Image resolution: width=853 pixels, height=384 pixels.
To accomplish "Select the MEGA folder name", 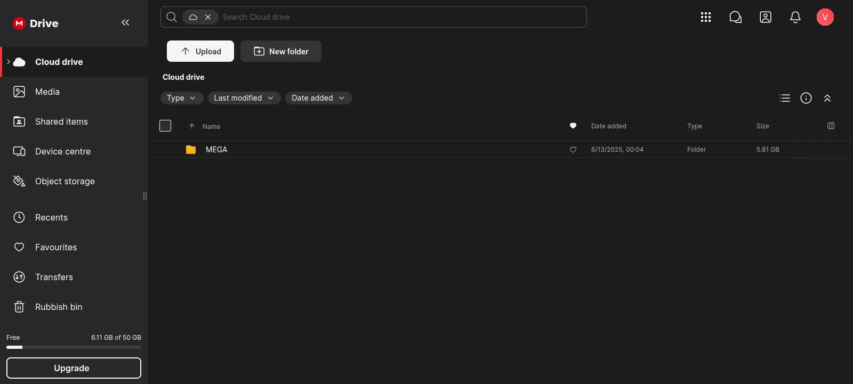I will tap(216, 150).
